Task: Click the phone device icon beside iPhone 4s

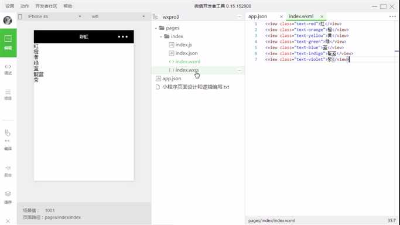Action: click(20, 16)
